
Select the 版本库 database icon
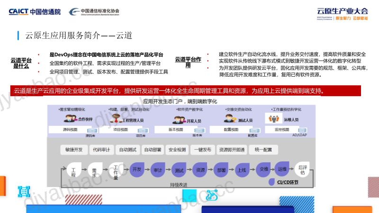tap(199, 131)
